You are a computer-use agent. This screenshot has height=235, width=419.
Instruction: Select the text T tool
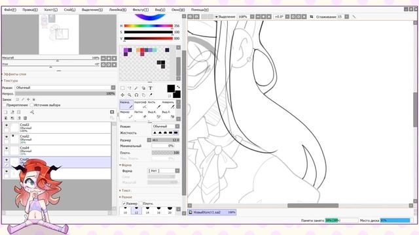151,88
